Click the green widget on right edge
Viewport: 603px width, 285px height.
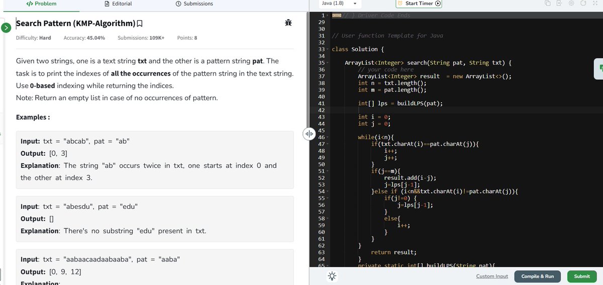(598, 69)
